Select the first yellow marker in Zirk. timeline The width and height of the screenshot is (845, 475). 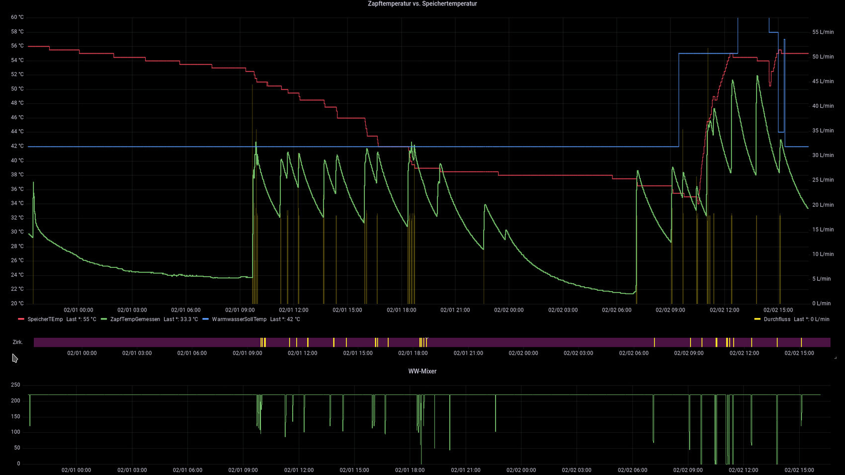[x=261, y=342]
